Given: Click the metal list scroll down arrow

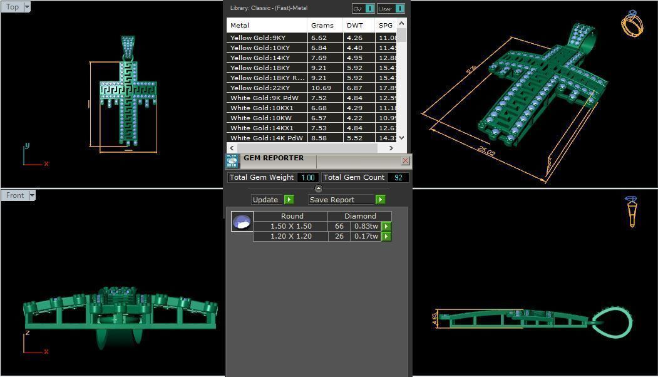Looking at the screenshot, I should pos(401,137).
